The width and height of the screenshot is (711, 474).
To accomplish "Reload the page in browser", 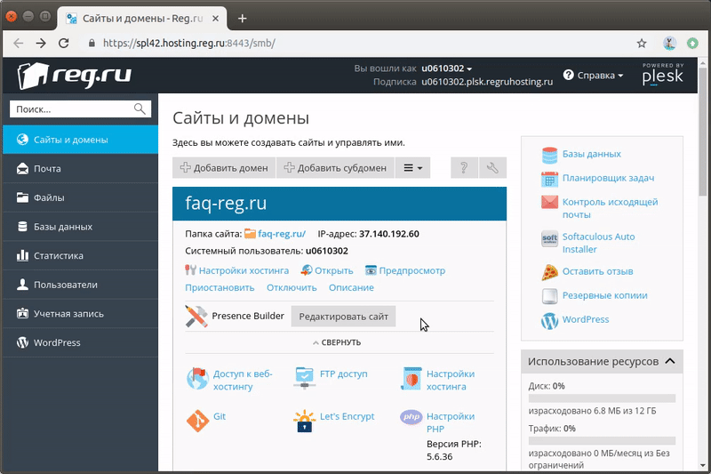I will 63,43.
